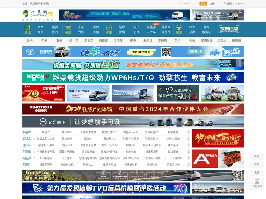Expand the 新能源 row arrow

coord(189,158)
